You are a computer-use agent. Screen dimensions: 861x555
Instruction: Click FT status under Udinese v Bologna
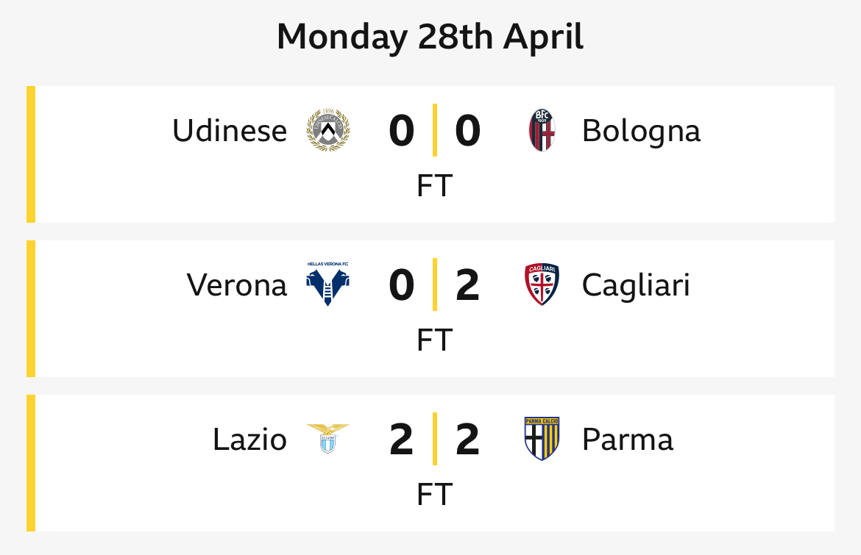[434, 185]
